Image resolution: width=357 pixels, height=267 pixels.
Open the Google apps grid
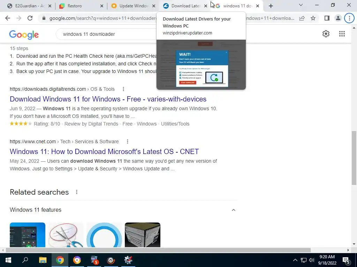[x=342, y=34]
